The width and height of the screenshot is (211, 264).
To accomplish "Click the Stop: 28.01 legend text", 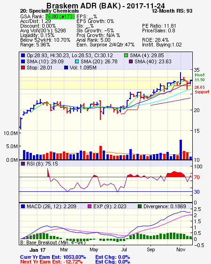I will point(39,68).
